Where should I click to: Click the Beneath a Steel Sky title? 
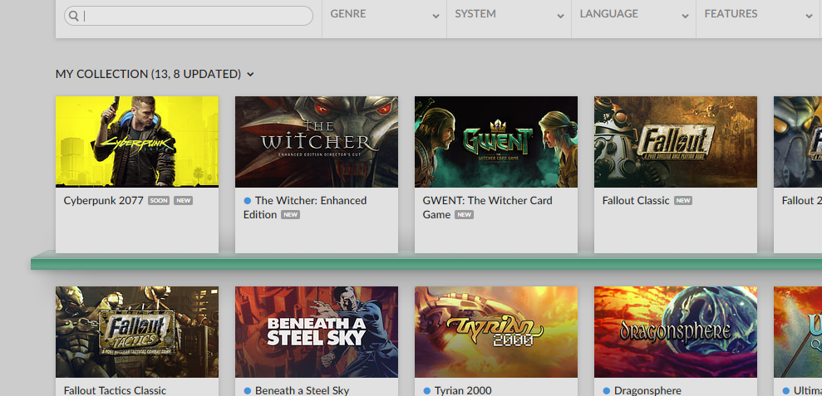[302, 390]
